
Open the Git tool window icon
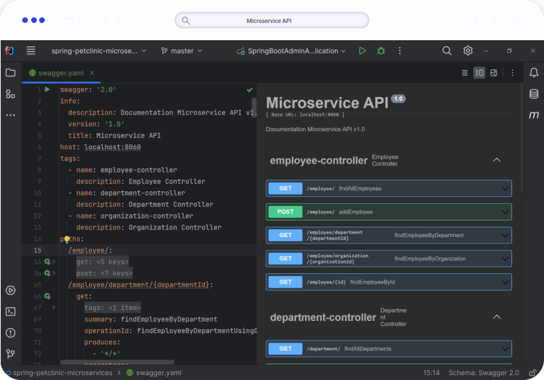(x=10, y=354)
